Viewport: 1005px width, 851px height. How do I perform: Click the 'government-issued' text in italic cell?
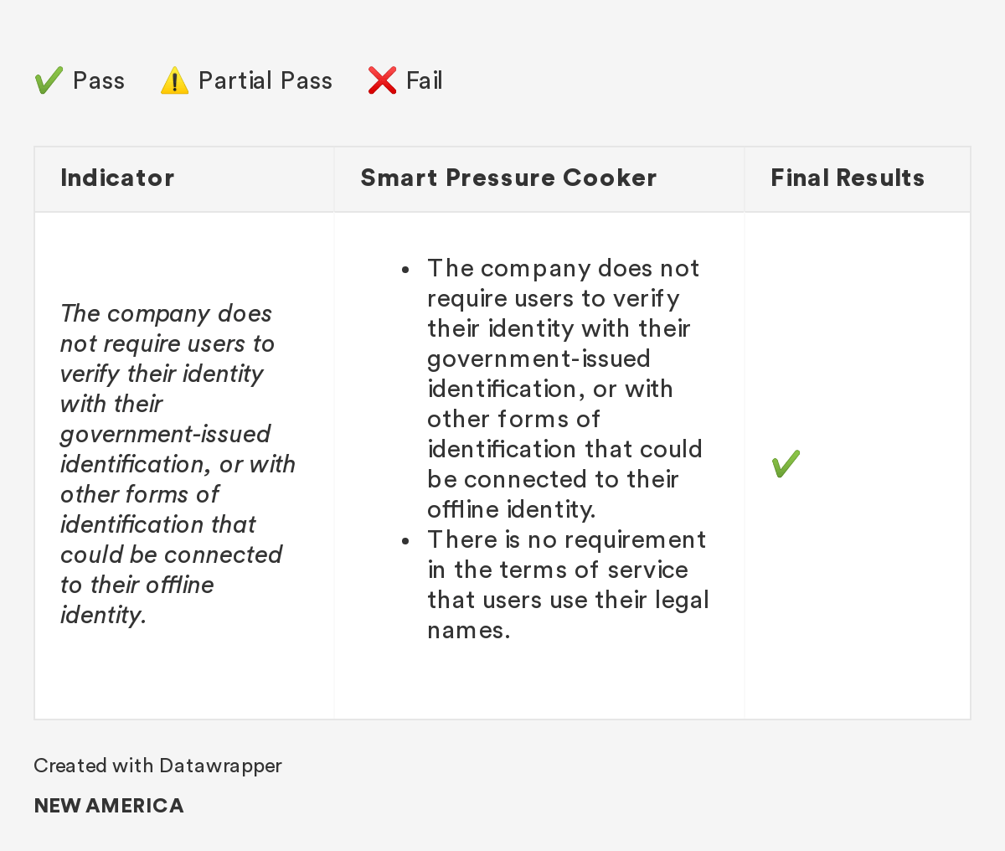166,434
